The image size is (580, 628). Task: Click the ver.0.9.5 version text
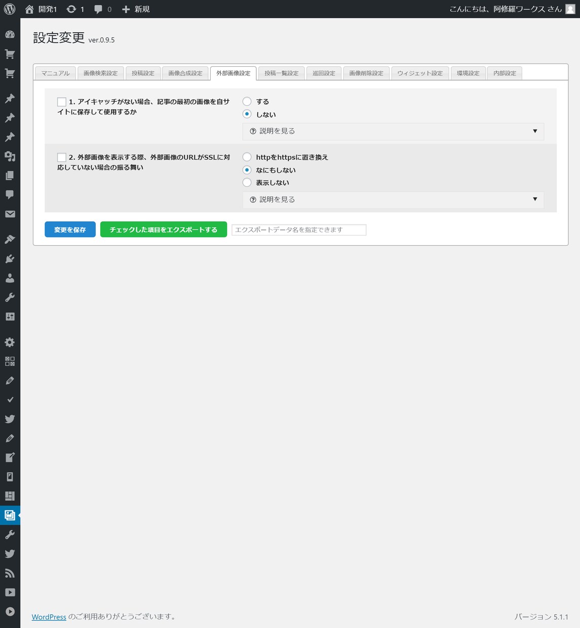(101, 40)
